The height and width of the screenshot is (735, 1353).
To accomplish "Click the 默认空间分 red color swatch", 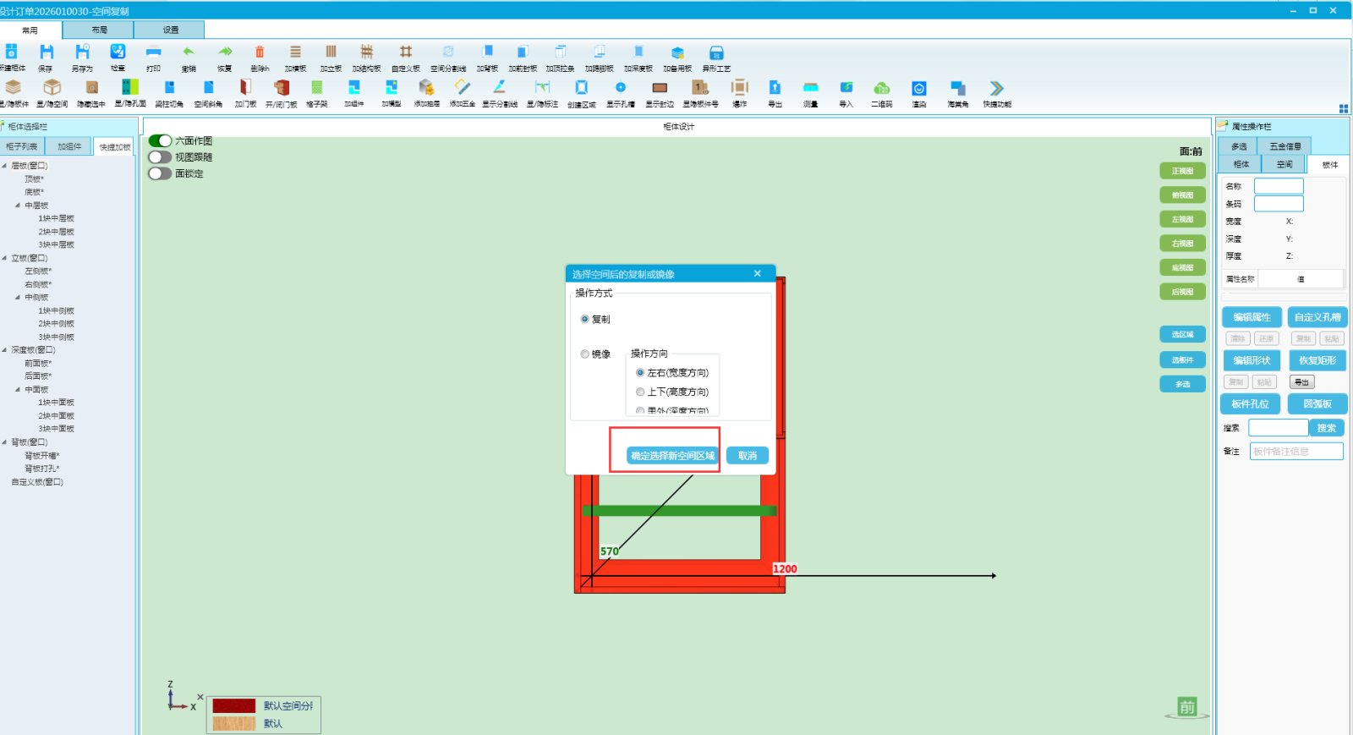I will [233, 705].
